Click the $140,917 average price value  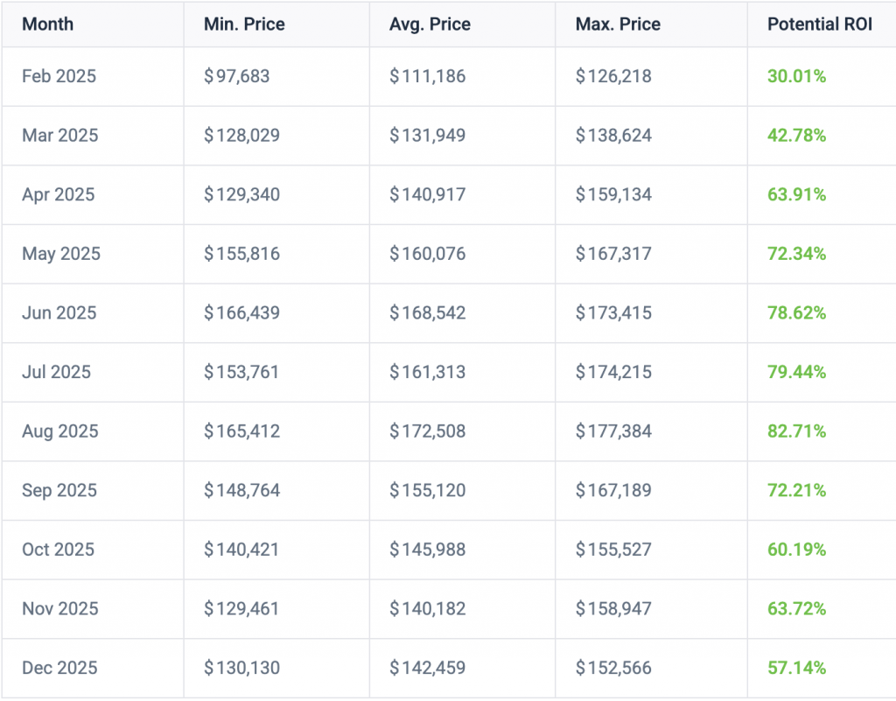[x=427, y=194]
